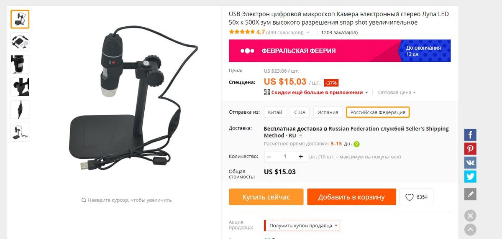The image size is (502, 239).
Task: Click the green delivery time help icon
Action: 356,144
